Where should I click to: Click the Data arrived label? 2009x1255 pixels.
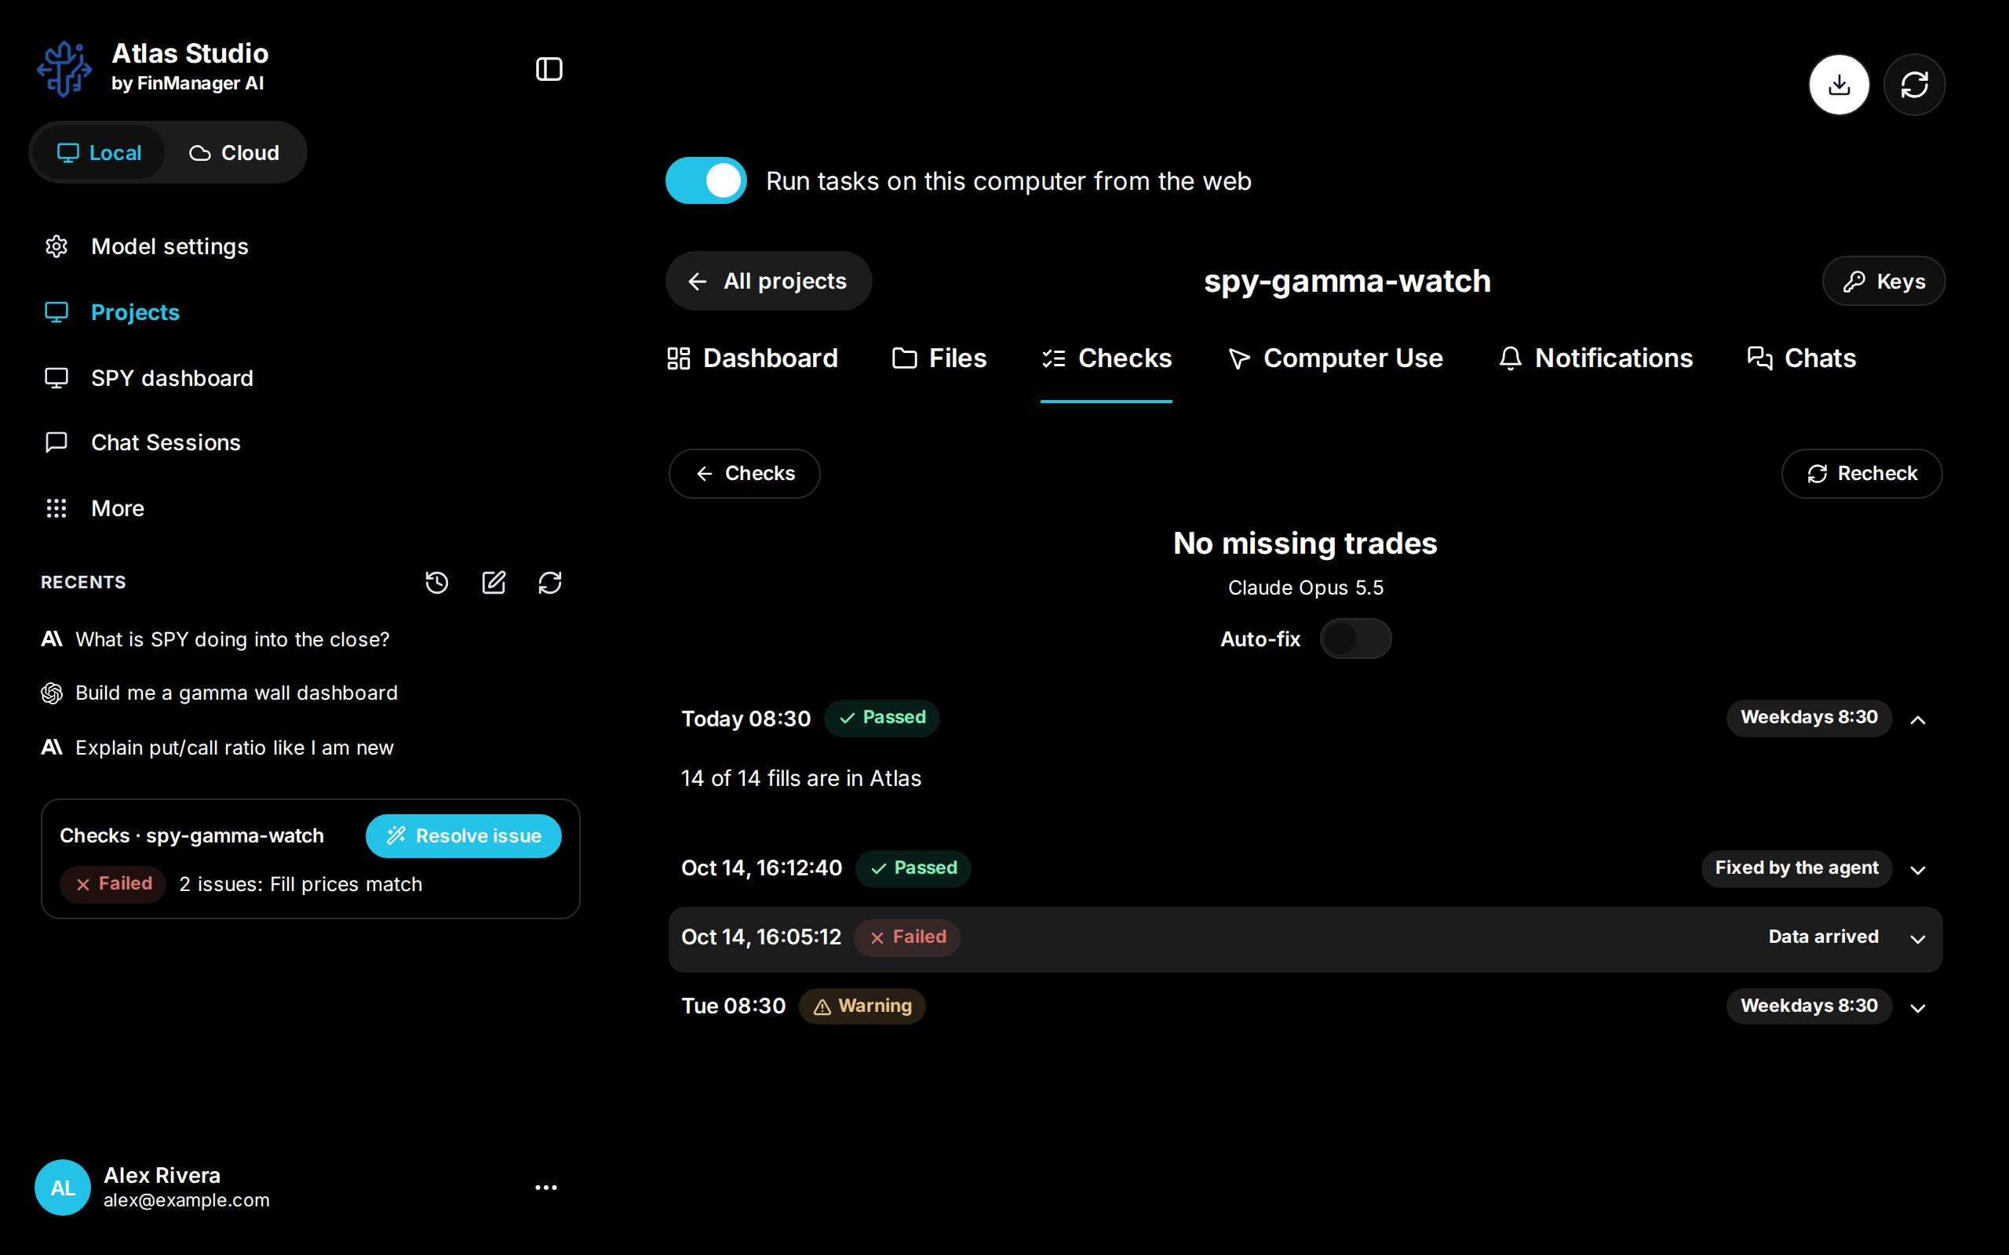coord(1823,937)
